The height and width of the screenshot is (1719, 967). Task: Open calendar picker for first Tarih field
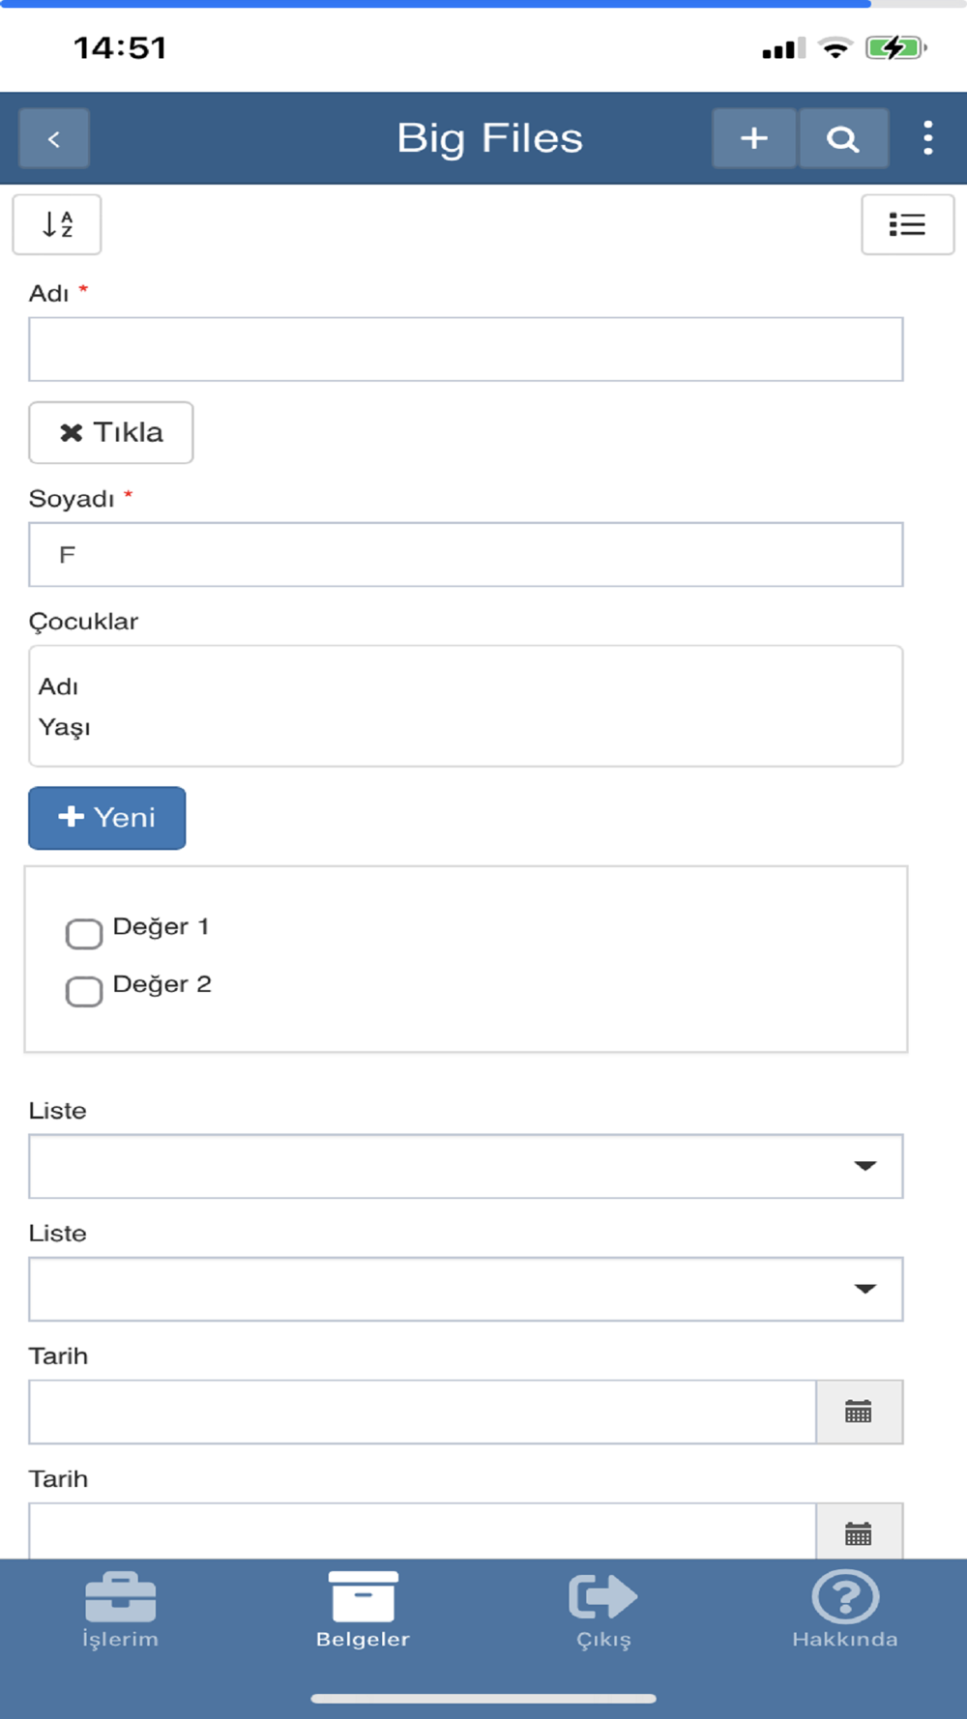(x=859, y=1413)
